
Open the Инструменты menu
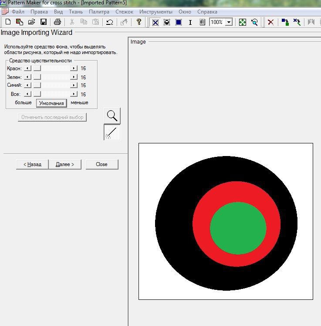click(x=155, y=12)
